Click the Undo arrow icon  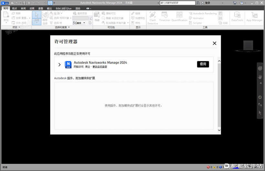[34, 3]
